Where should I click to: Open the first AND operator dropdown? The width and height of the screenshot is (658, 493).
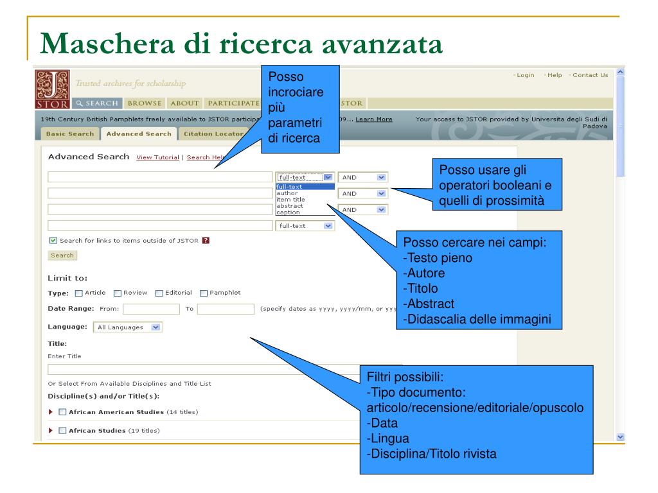coord(363,177)
